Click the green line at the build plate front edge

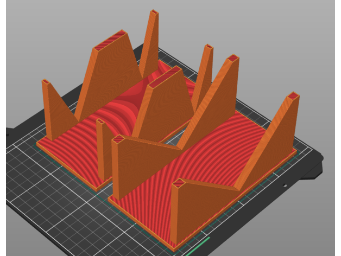point(200,244)
